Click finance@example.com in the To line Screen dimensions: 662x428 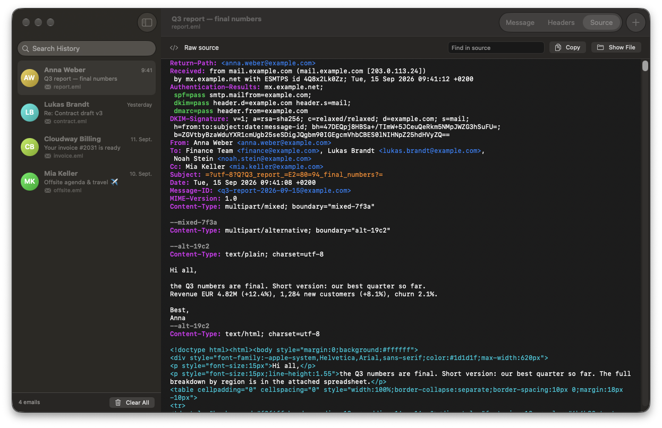coord(278,151)
